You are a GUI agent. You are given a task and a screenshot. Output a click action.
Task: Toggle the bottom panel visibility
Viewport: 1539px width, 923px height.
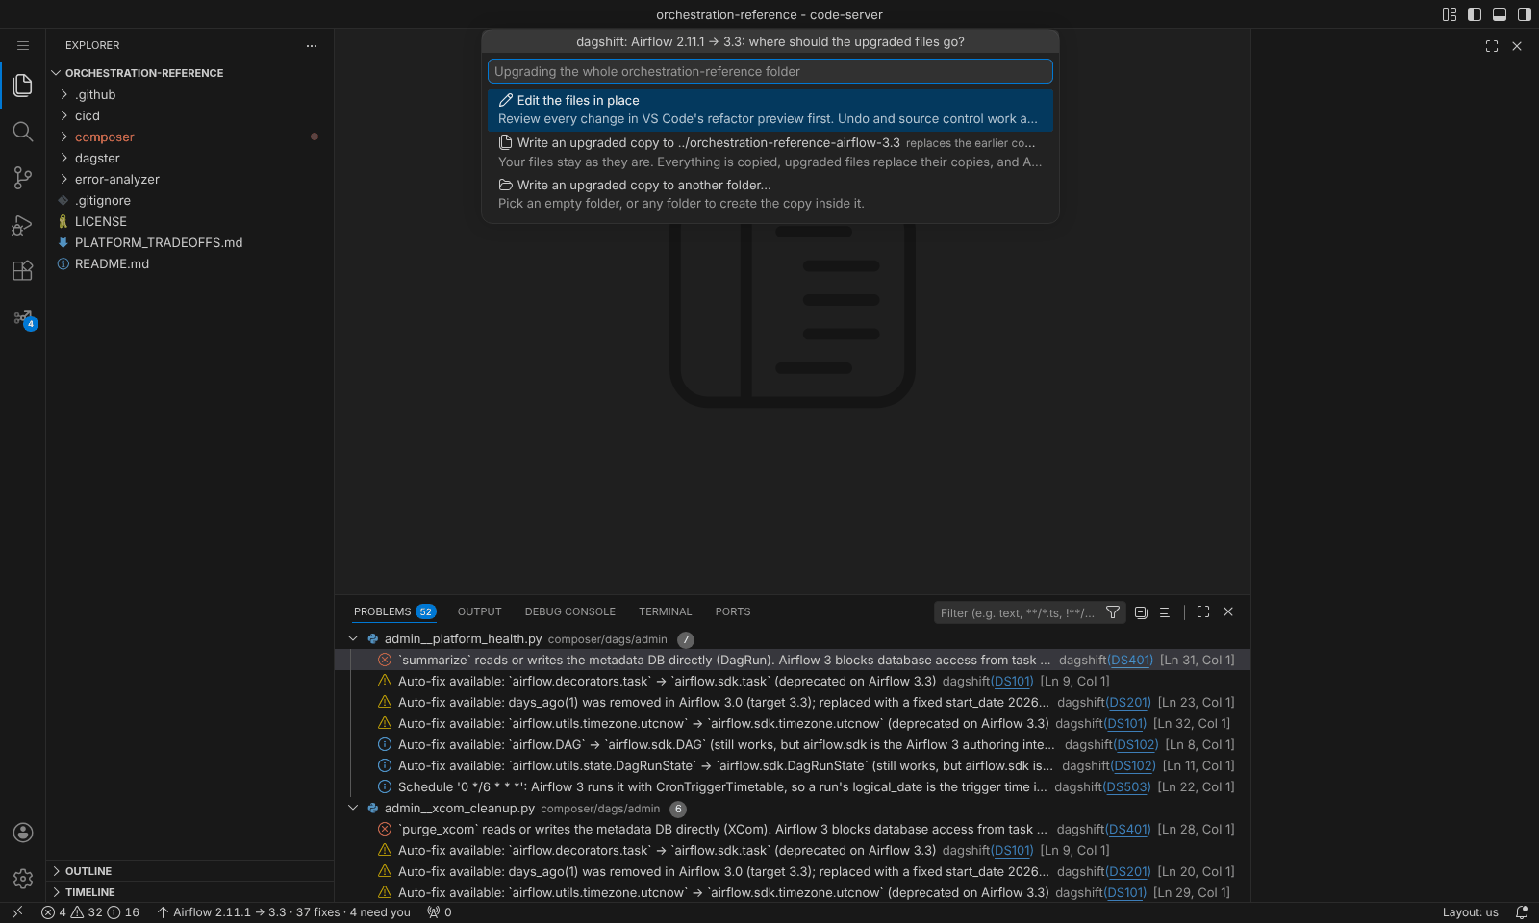tap(1500, 14)
